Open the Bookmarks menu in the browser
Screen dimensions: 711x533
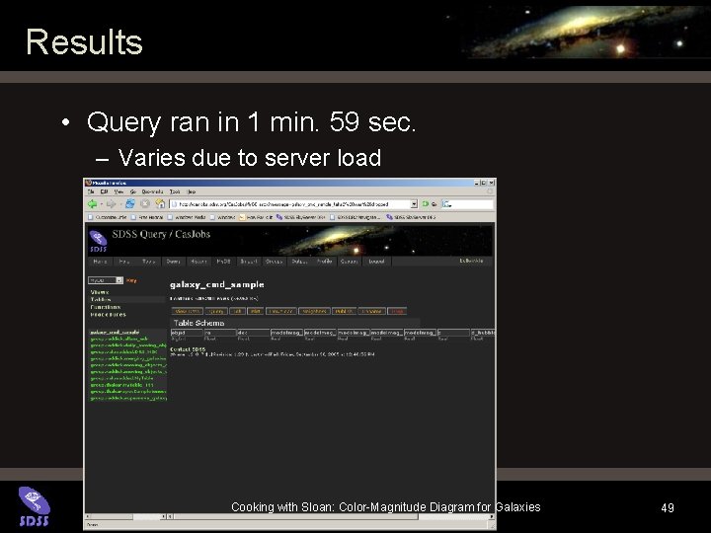(152, 191)
